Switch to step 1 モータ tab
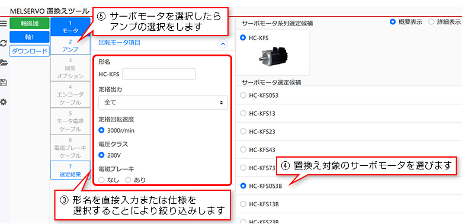The width and height of the screenshot is (462, 224). (x=70, y=27)
